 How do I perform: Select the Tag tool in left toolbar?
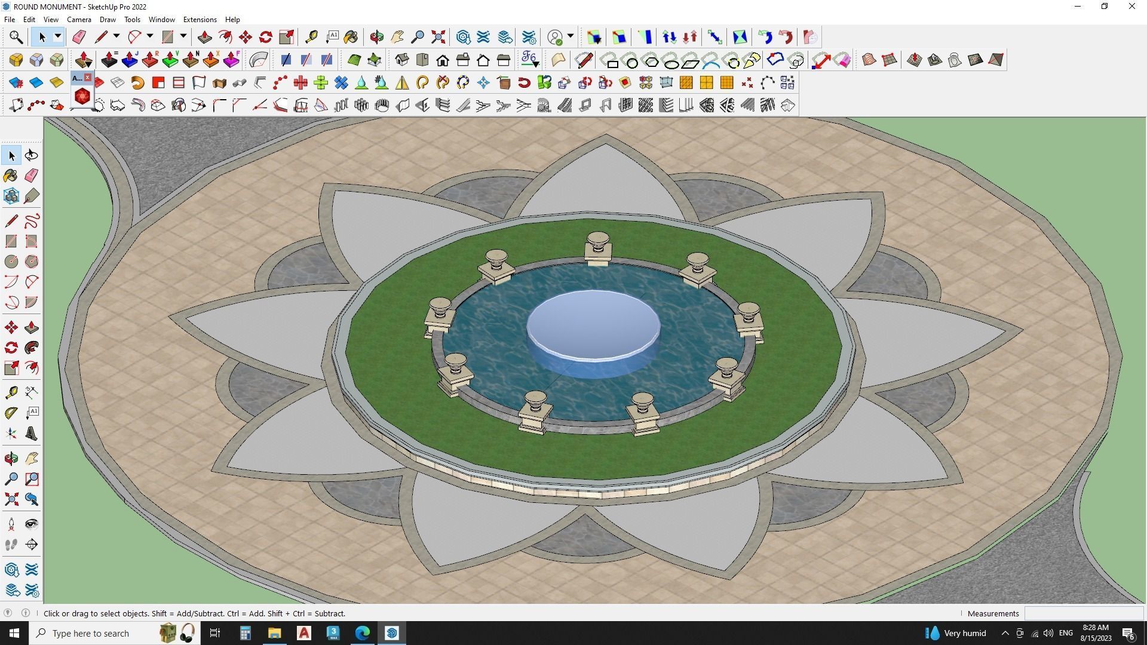tap(32, 196)
